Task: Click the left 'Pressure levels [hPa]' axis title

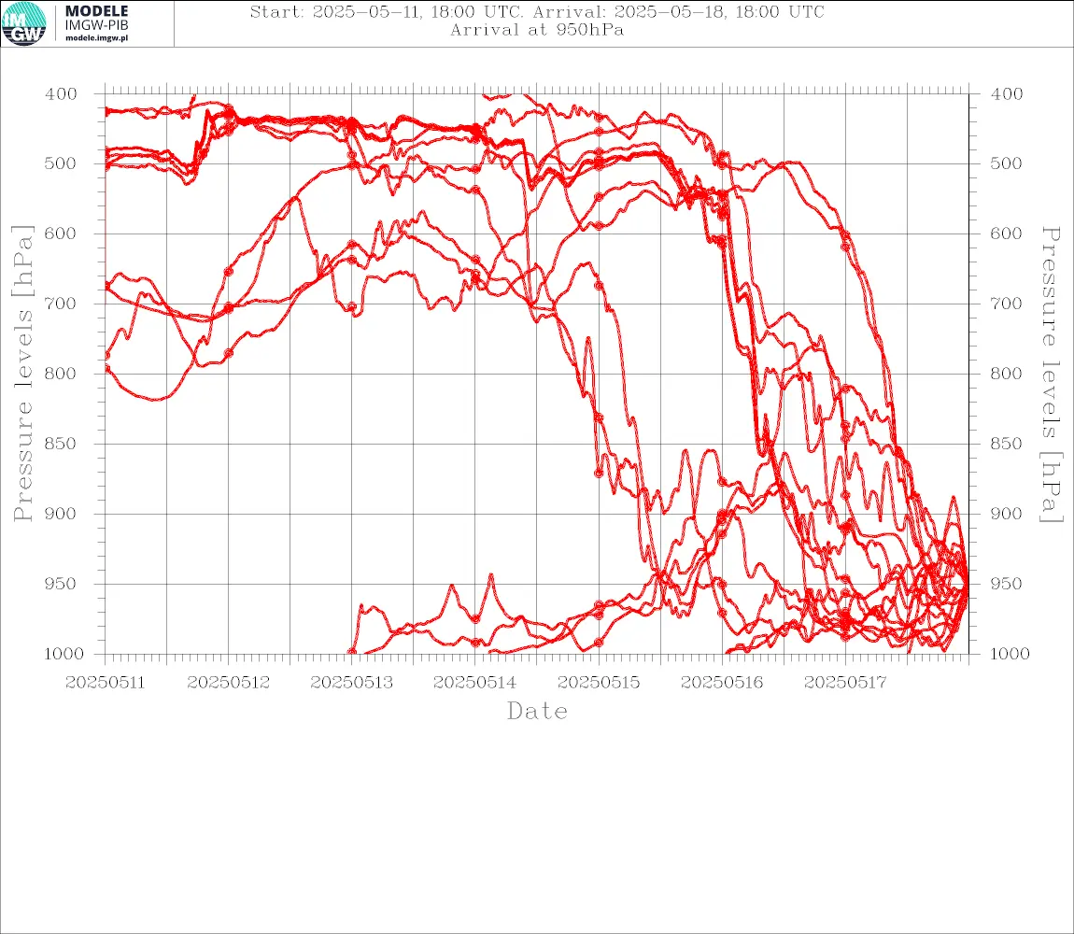Action: (22, 374)
